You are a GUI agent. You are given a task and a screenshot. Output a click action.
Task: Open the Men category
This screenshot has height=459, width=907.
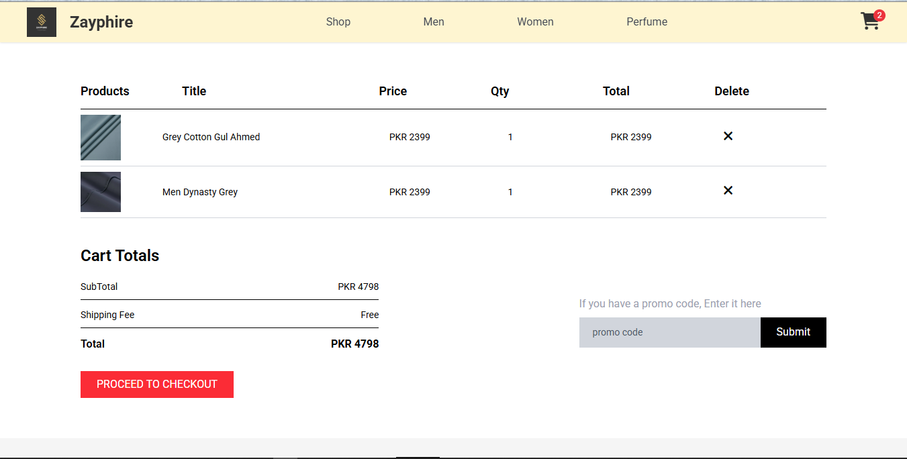pos(434,22)
